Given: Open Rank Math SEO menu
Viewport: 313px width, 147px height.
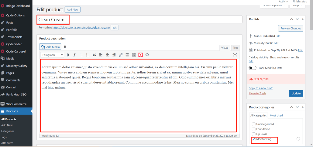Looking at the screenshot, I should (x=16, y=94).
